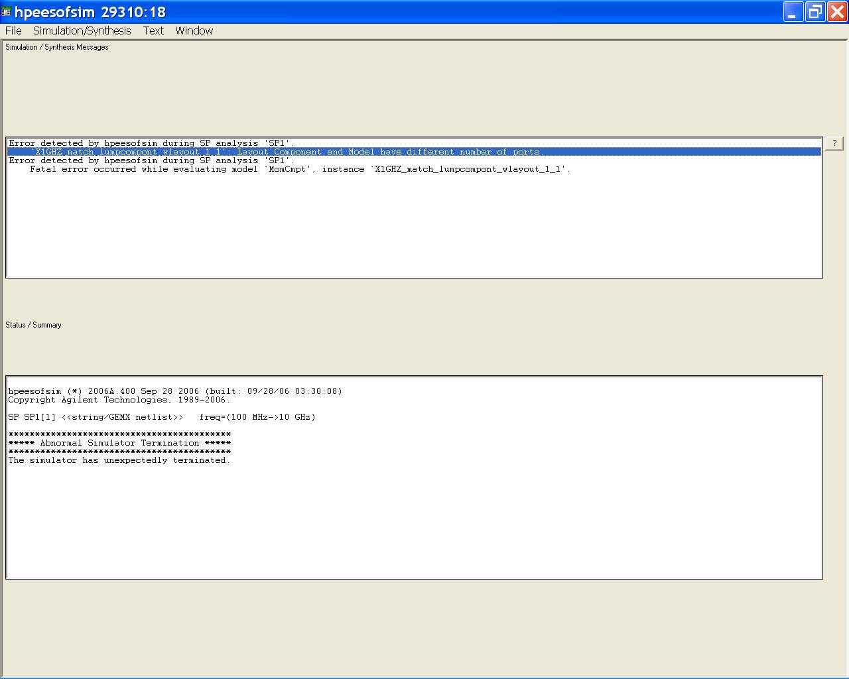Click the hpeesofsim title bar app icon

coord(7,12)
